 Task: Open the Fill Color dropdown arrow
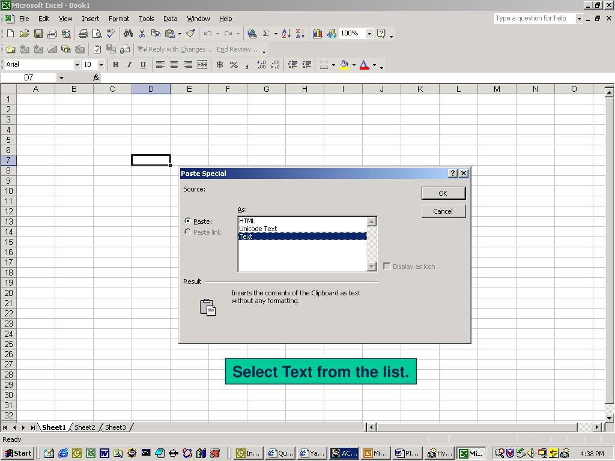click(x=354, y=65)
